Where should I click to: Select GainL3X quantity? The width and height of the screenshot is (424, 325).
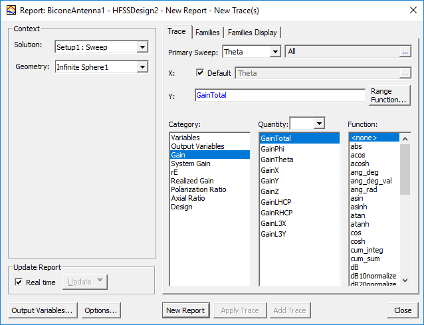299,223
